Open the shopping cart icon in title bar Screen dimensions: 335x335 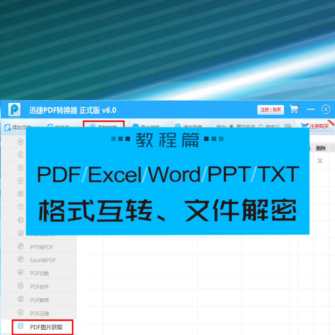294,109
